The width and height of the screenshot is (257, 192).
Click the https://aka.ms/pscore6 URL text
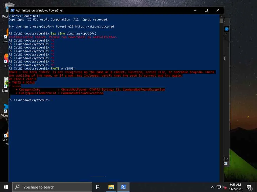[x=95, y=26]
